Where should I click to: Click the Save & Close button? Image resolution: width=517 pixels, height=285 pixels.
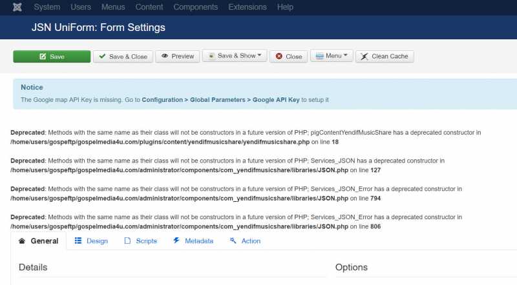(x=123, y=57)
